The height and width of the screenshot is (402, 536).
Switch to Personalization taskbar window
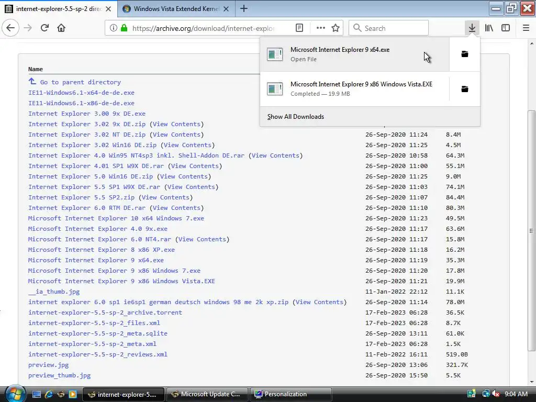coord(291,394)
